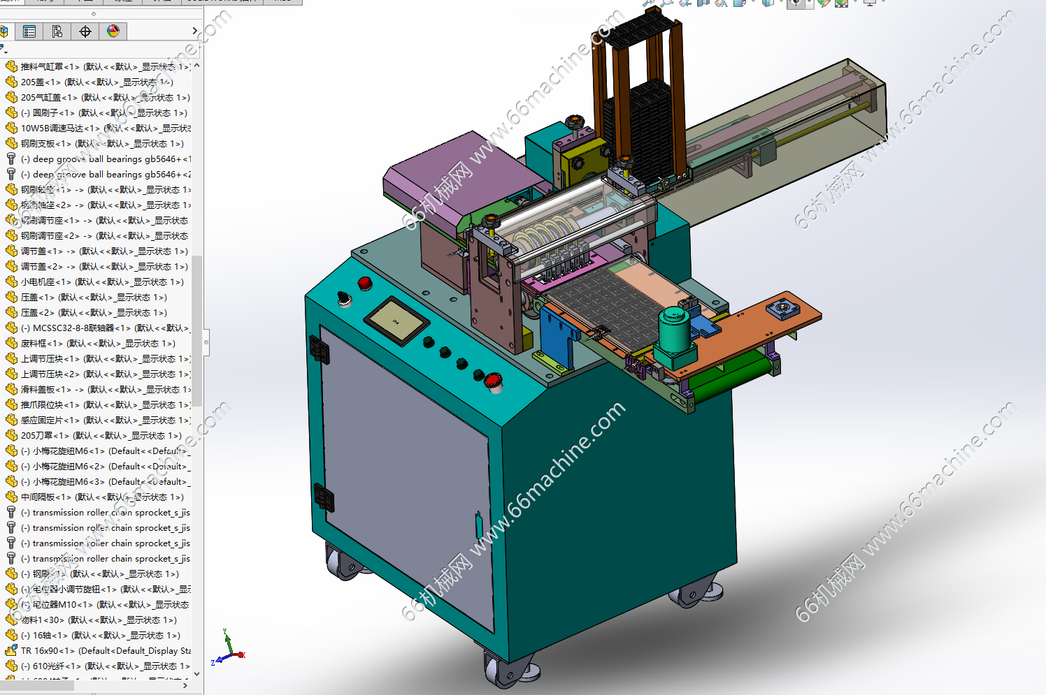
Task: Collapse the panel using the side splitter handle
Action: pyautogui.click(x=206, y=342)
